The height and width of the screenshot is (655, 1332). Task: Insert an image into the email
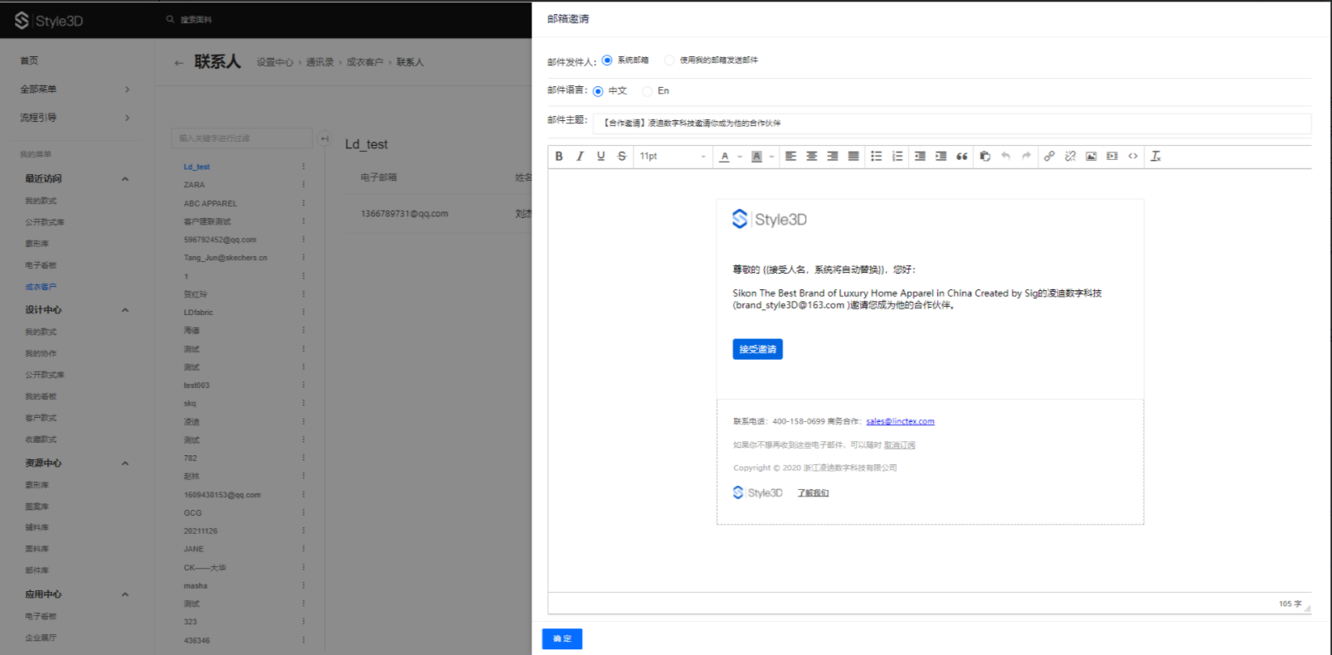[x=1091, y=156]
